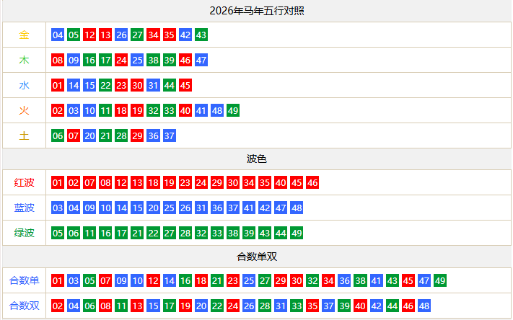Screen dimensions: 513x320
Task: Click 46 in the 红波 row
Action: click(312, 182)
